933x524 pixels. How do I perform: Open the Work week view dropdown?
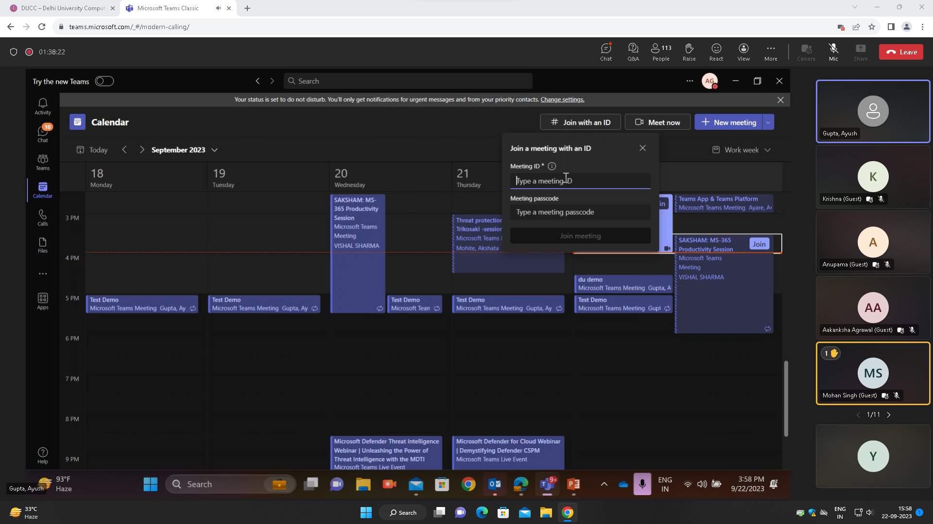(741, 150)
